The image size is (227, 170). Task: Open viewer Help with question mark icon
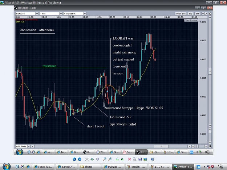tap(153, 159)
